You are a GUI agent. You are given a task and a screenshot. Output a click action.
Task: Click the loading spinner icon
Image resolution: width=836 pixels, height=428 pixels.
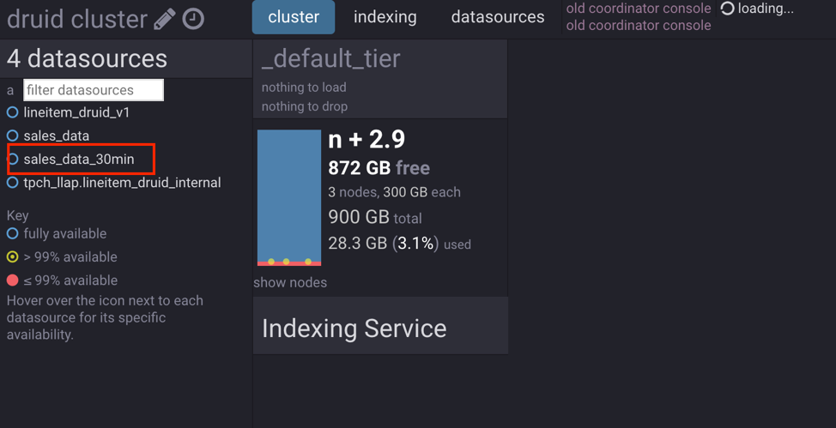click(x=727, y=9)
